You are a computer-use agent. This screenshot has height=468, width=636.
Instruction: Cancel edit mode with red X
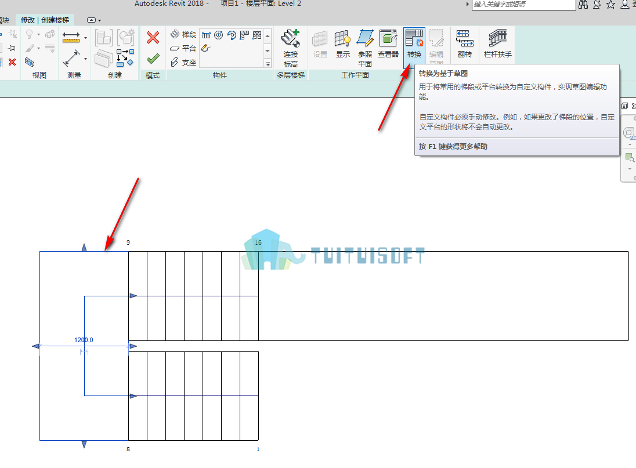click(153, 38)
